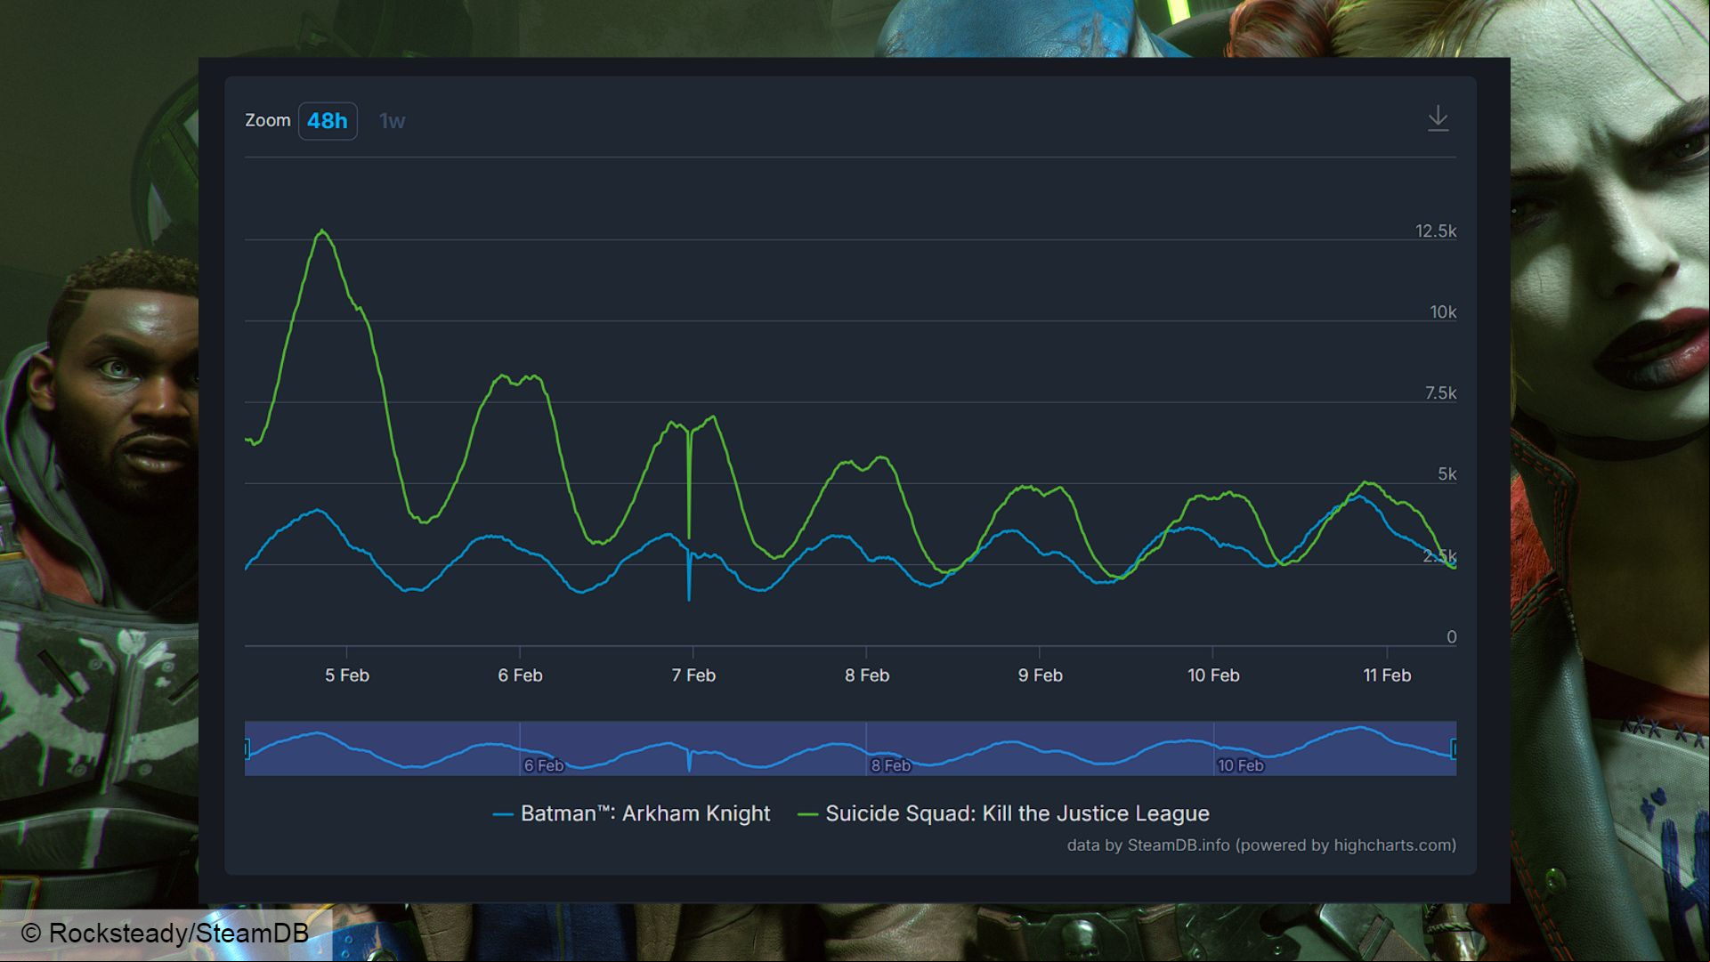Click the 7.5k y-axis label
Screen dimensions: 1710x962
[x=1440, y=393]
